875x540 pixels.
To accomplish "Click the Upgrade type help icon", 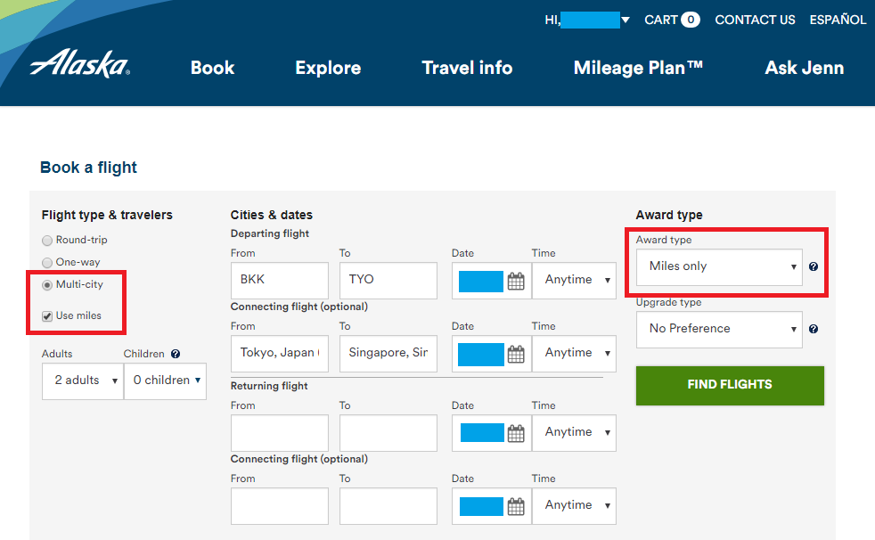I will [x=813, y=329].
